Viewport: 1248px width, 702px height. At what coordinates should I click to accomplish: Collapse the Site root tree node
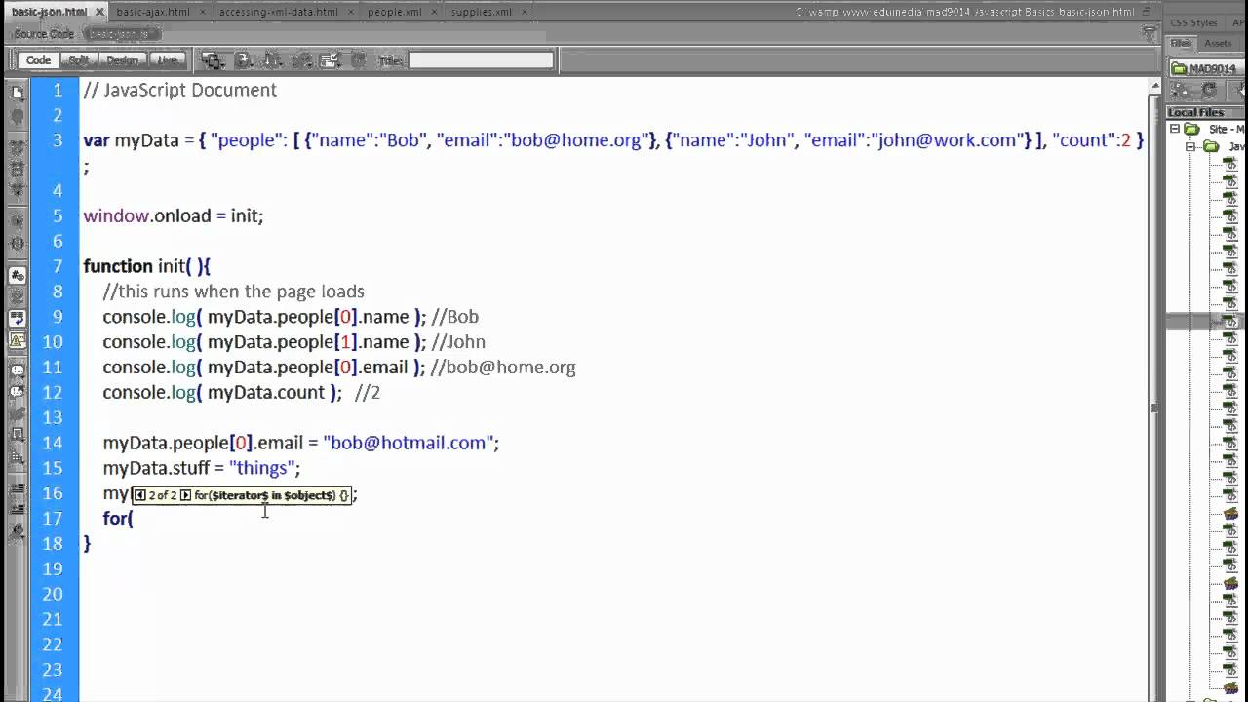pos(1175,129)
